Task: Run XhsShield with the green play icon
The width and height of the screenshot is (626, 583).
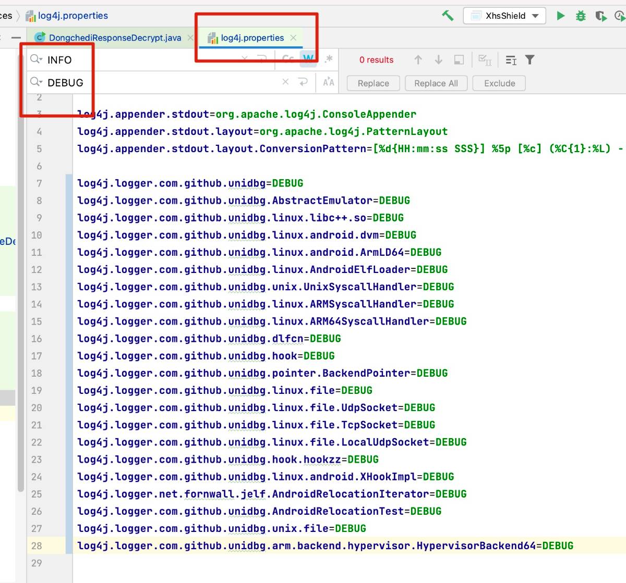Action: 561,16
